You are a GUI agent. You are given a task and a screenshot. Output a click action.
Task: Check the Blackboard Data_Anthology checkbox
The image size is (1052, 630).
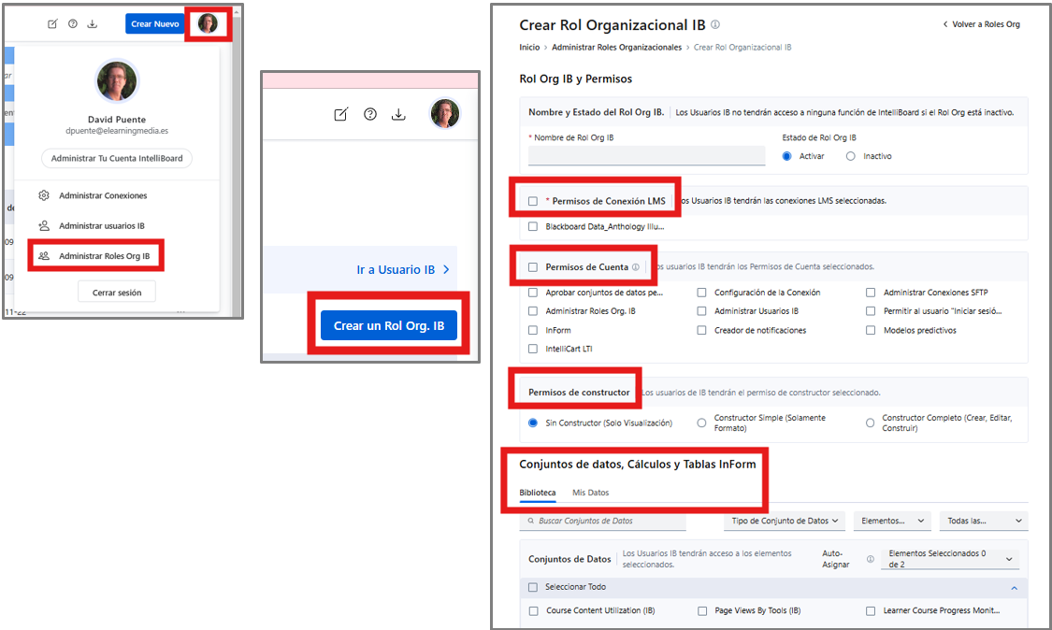click(533, 226)
